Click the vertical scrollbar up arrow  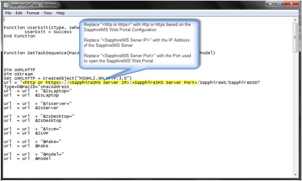pos(295,20)
